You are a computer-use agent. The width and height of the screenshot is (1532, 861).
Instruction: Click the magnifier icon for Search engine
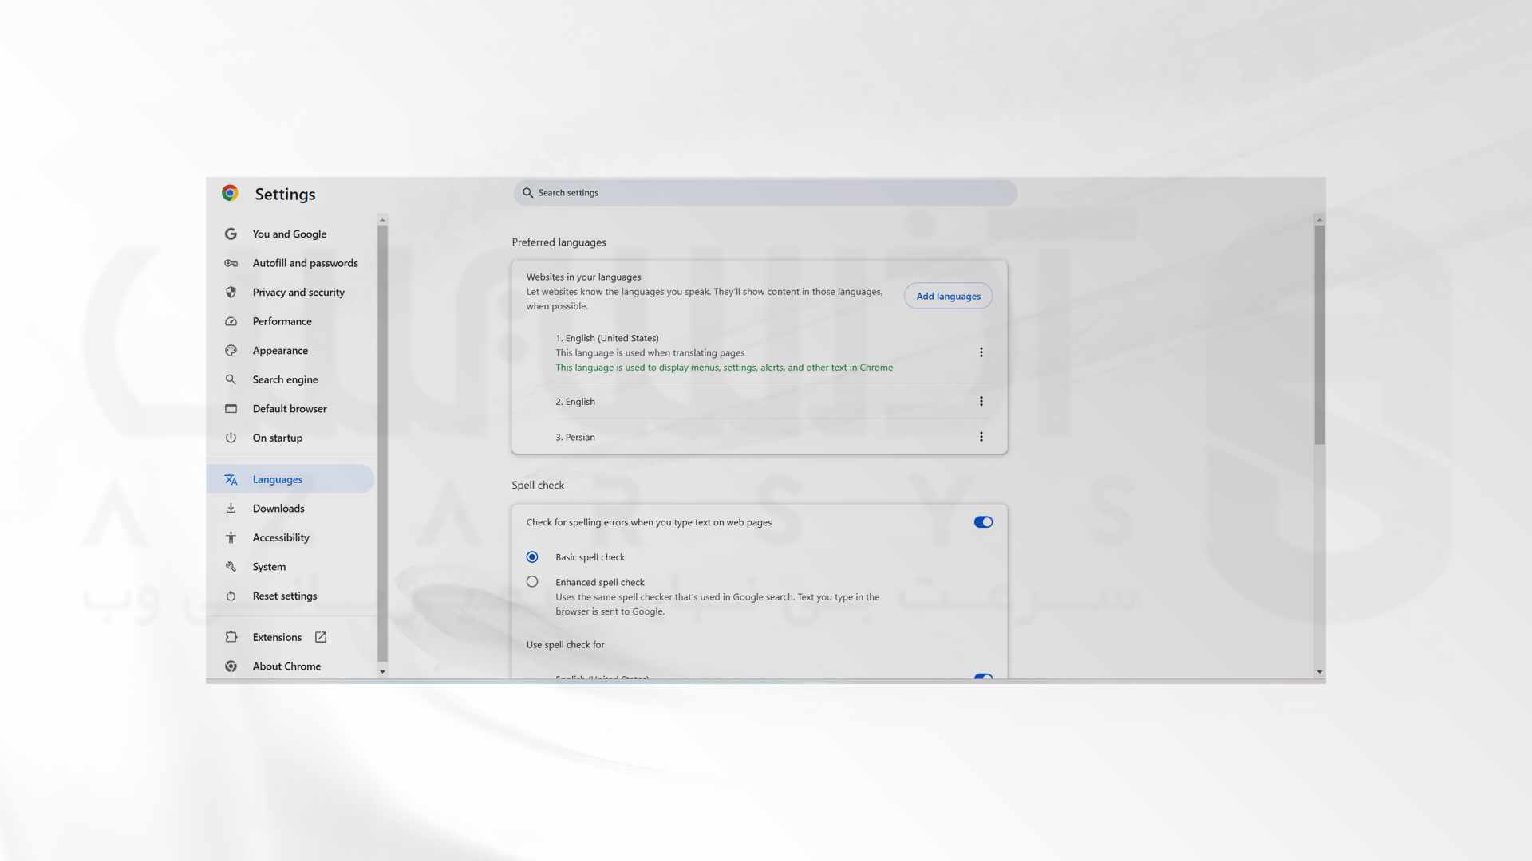tap(231, 379)
